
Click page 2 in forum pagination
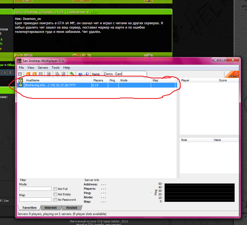click(x=10, y=72)
